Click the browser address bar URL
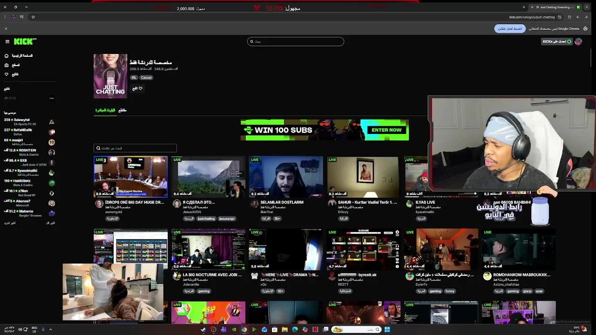Screen dimensions: 596x335 [532, 17]
